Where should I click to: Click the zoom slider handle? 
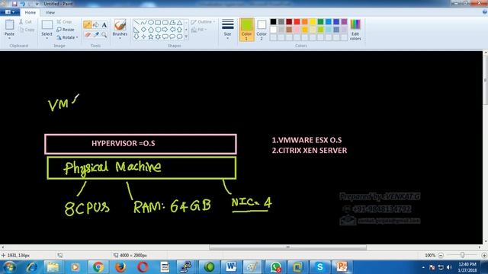pos(462,255)
